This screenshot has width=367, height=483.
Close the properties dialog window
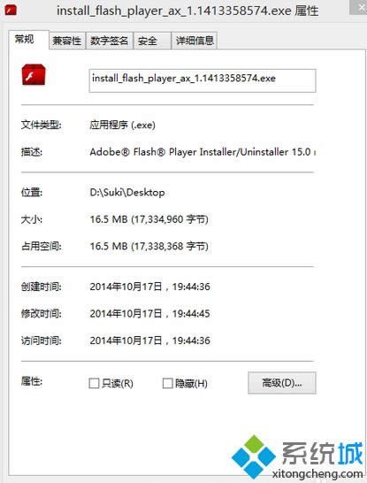[x=359, y=7]
